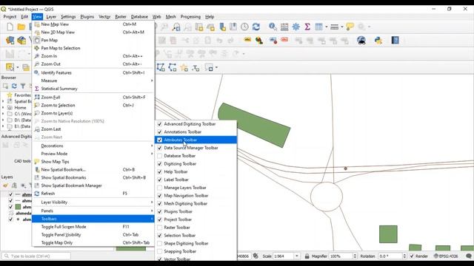Viewport: 474px width, 266px height.
Task: Open the Layer menu
Action: (51, 17)
